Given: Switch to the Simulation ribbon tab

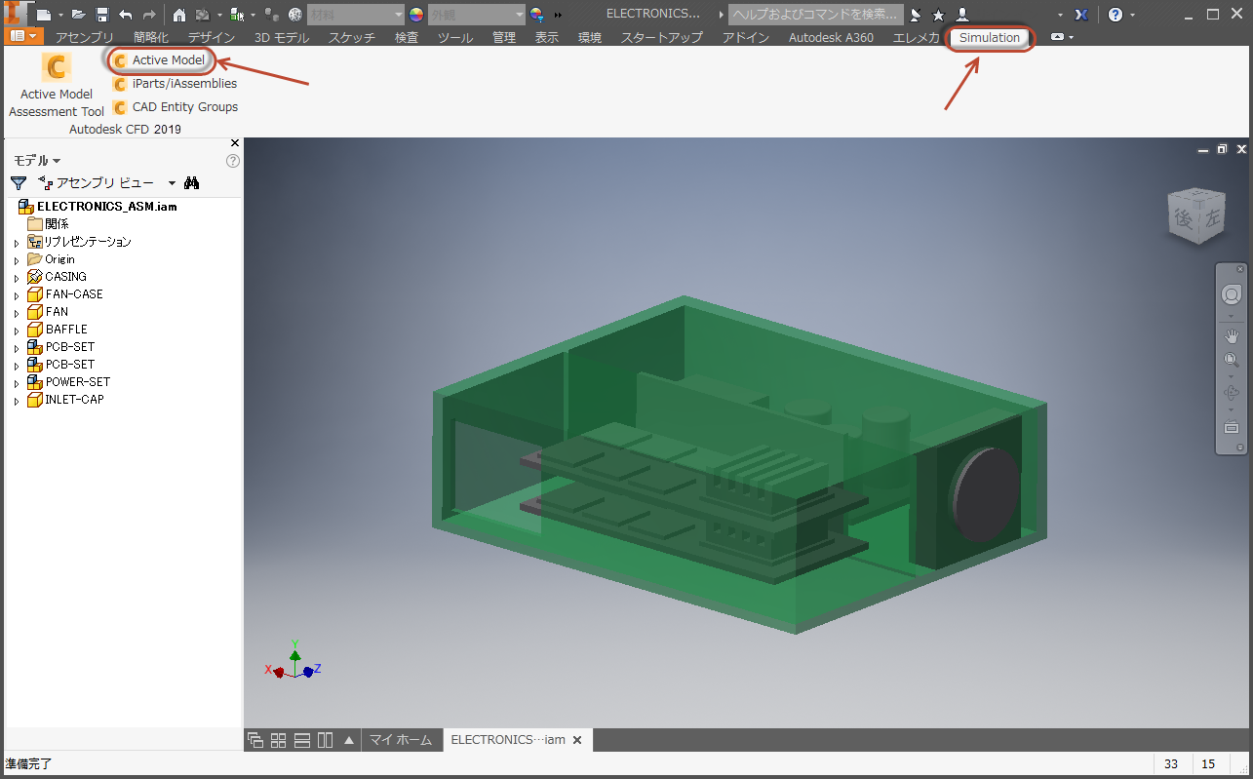Looking at the screenshot, I should [989, 38].
